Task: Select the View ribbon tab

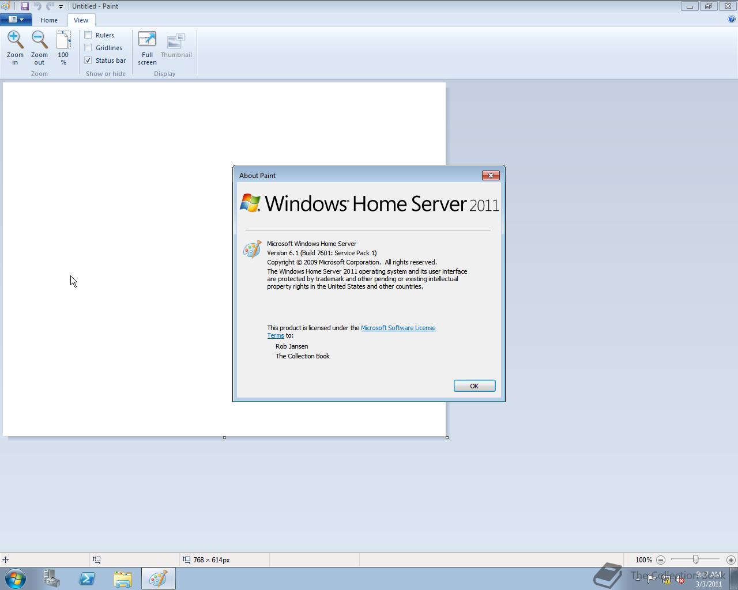Action: (81, 20)
